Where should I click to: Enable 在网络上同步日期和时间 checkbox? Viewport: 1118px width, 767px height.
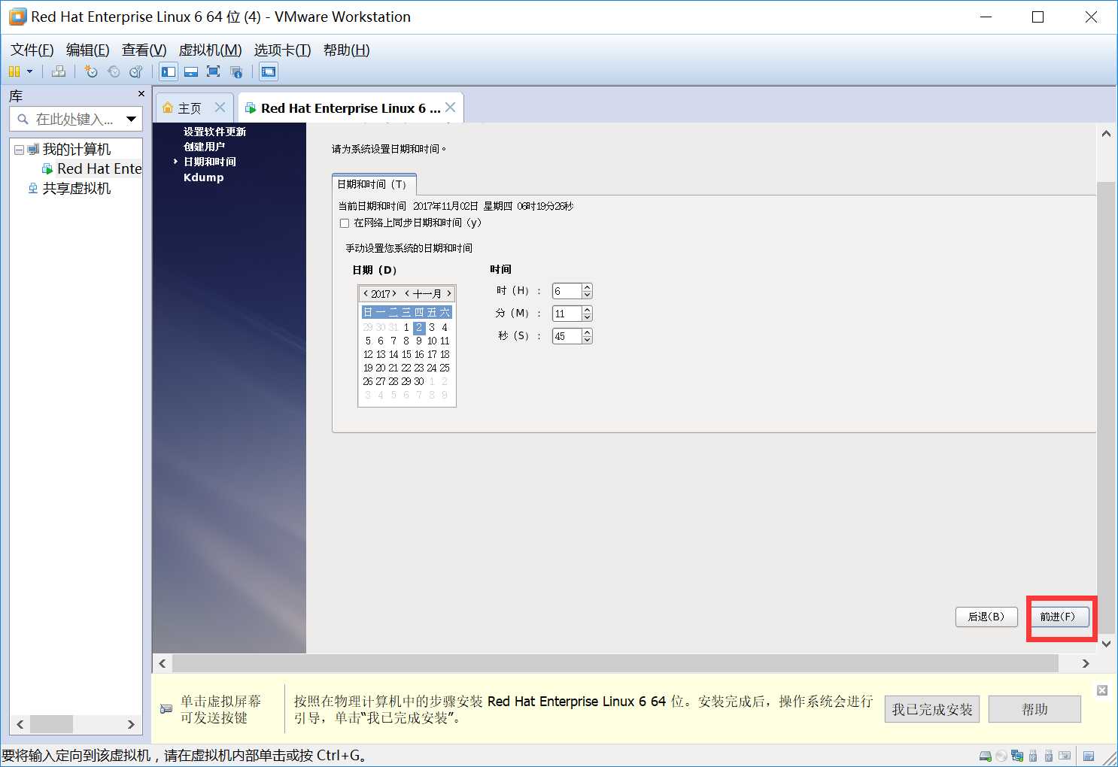click(x=345, y=223)
